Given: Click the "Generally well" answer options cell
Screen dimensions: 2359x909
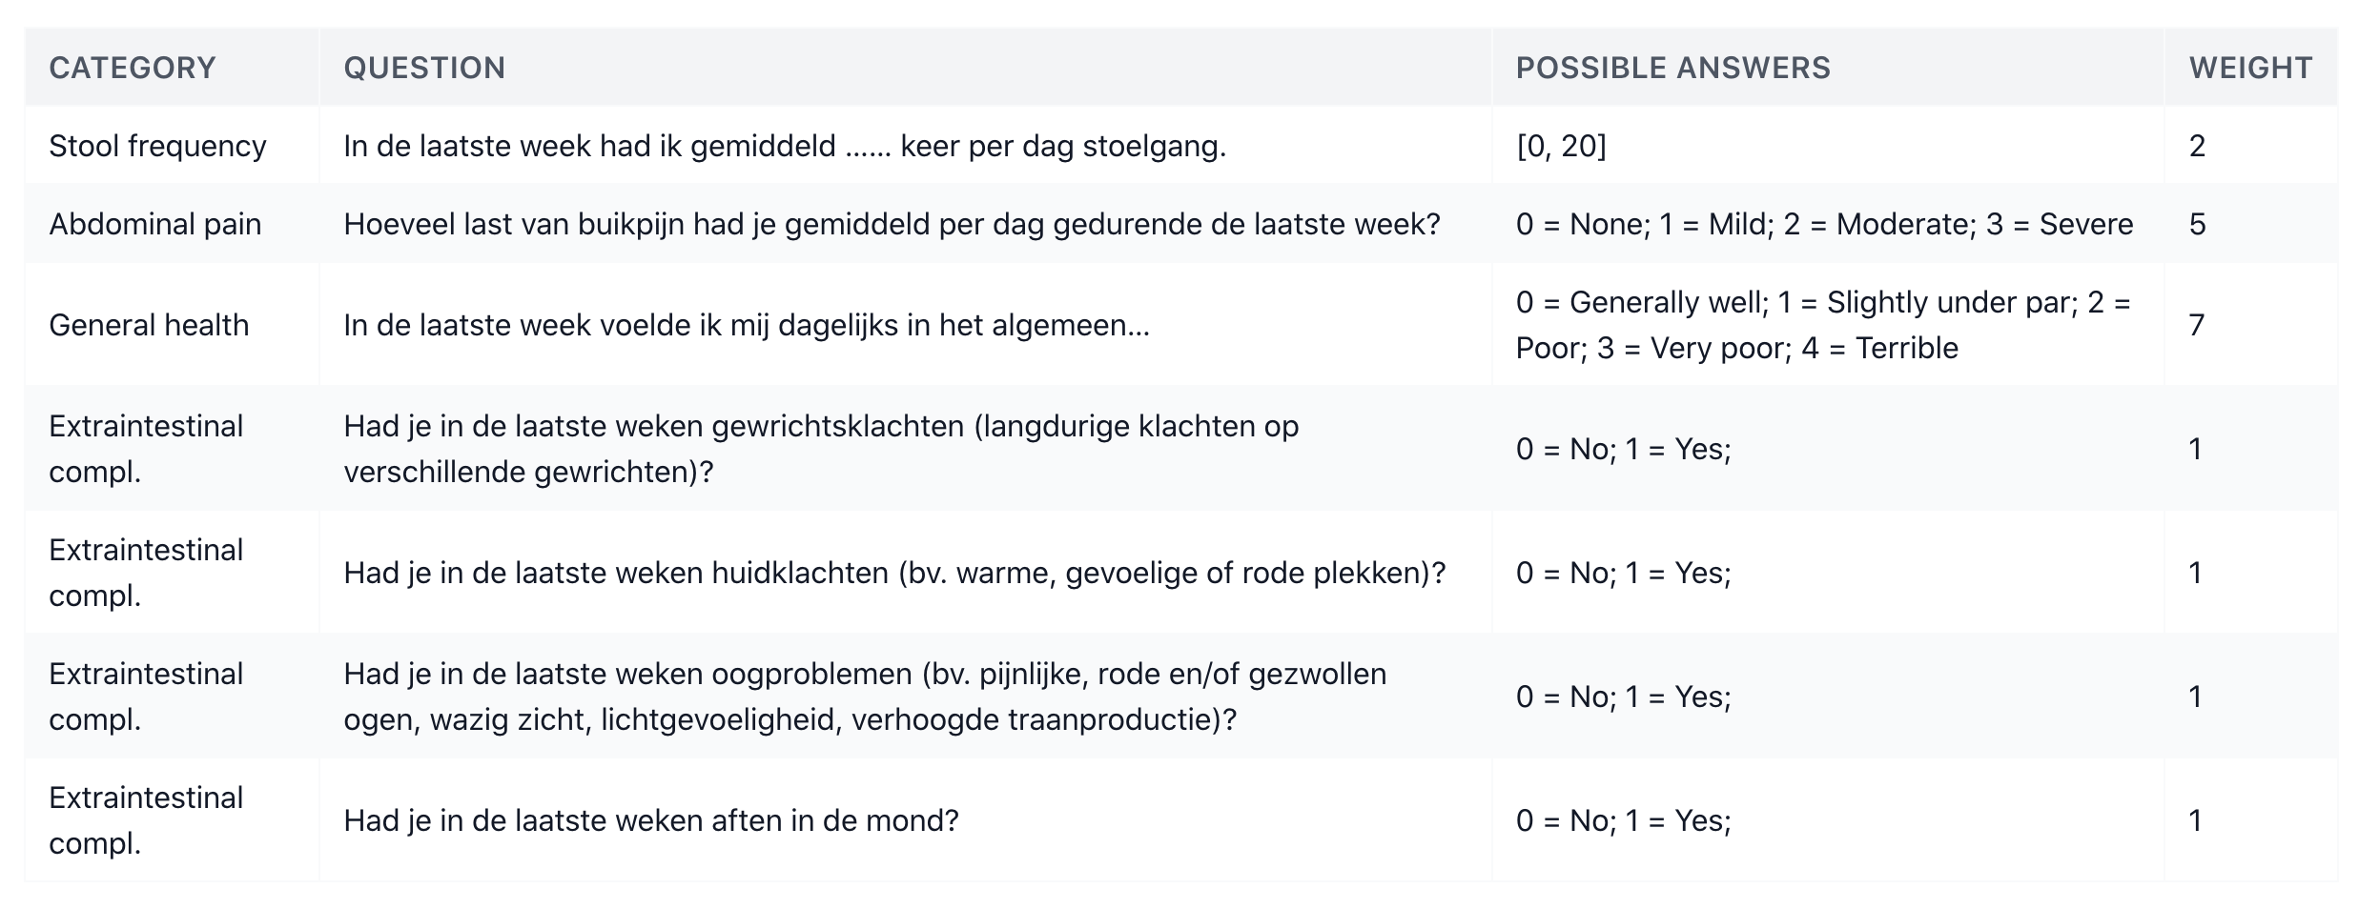Looking at the screenshot, I should (1821, 325).
